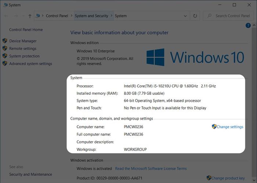The height and width of the screenshot is (183, 257).
Task: Open Security and Maintenance link
Action: coord(30,174)
